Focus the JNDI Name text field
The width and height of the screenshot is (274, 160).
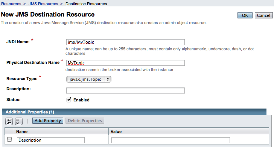coord(125,42)
